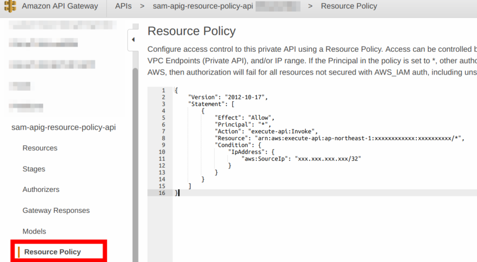Click the "Statement": [ line
The image size is (477, 262).
pyautogui.click(x=211, y=104)
